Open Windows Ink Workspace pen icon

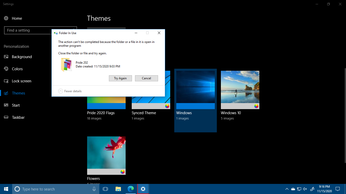[312, 189]
